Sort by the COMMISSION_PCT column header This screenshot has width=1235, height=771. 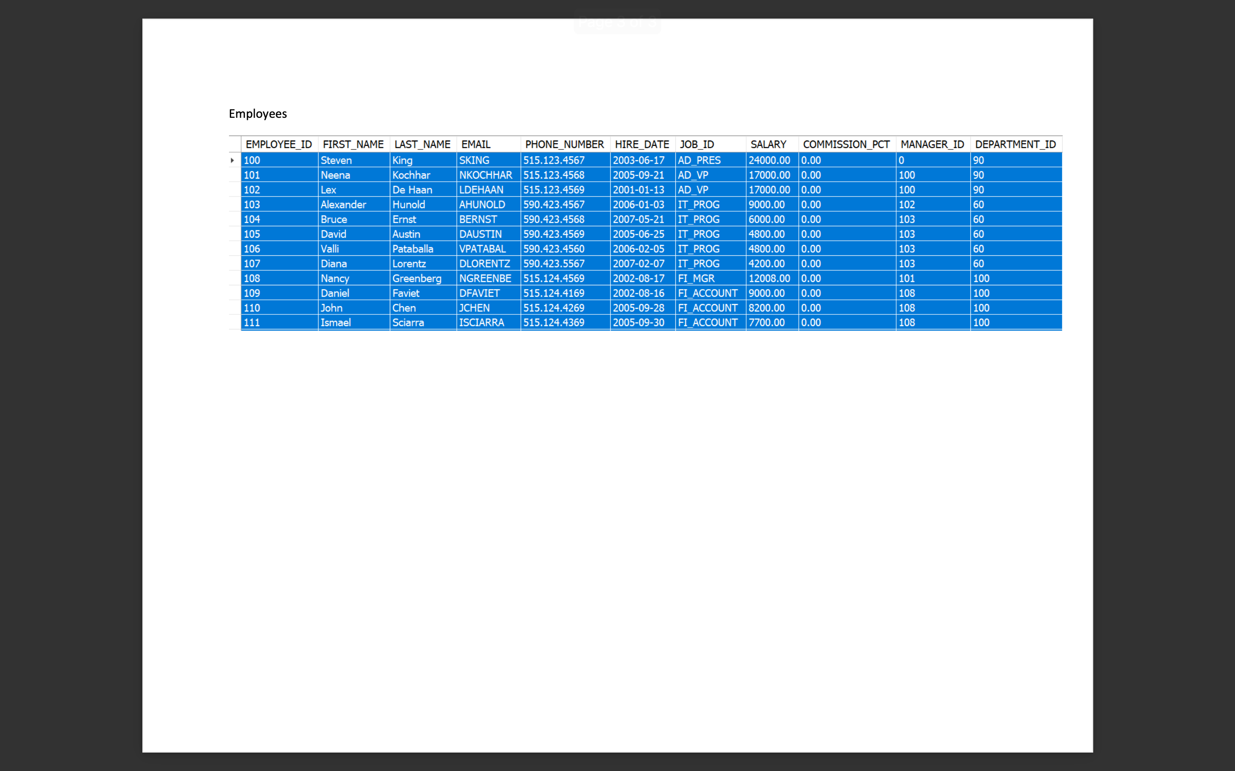point(846,144)
